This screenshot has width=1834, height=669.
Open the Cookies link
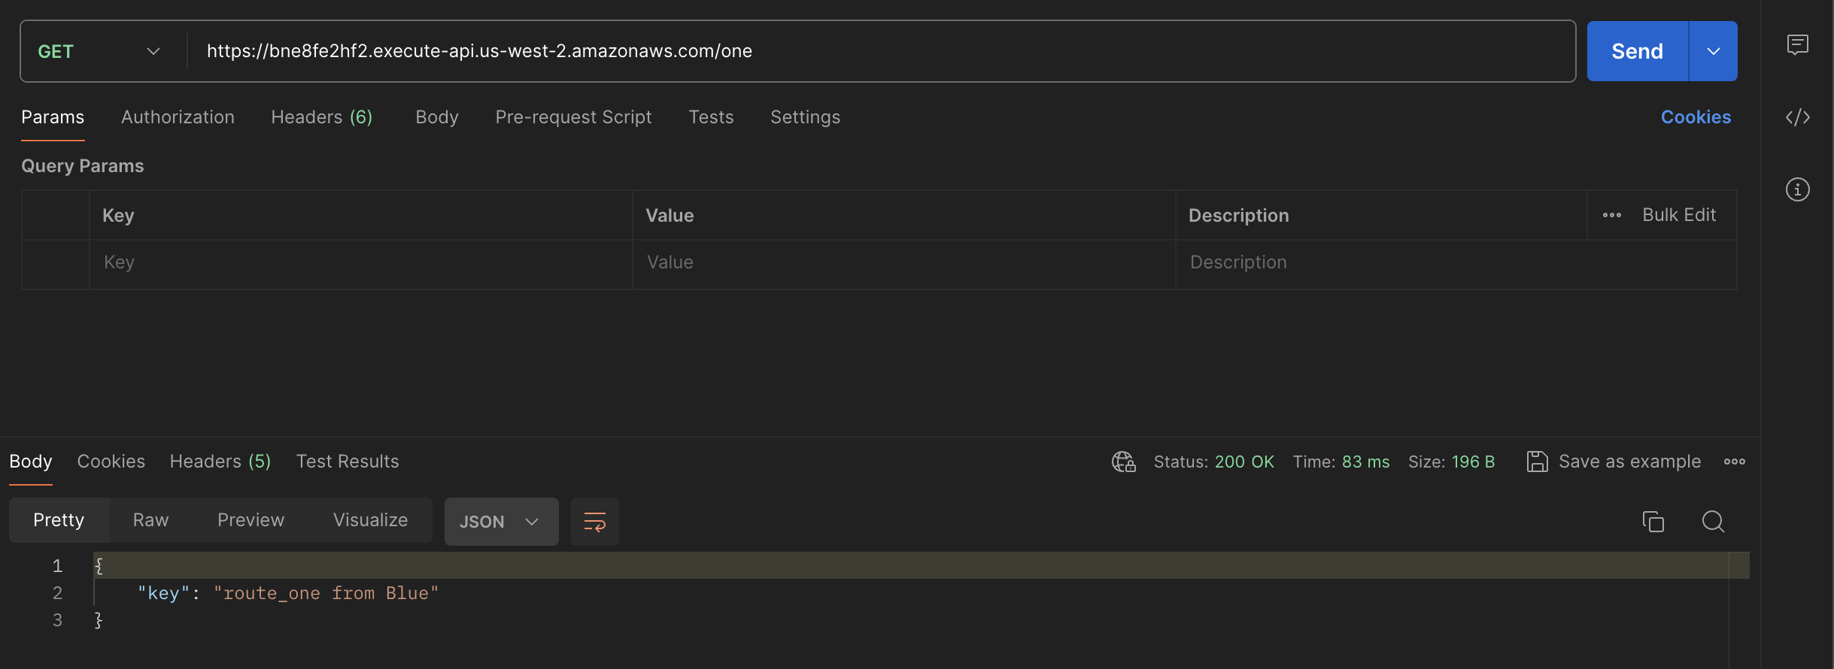[1696, 117]
